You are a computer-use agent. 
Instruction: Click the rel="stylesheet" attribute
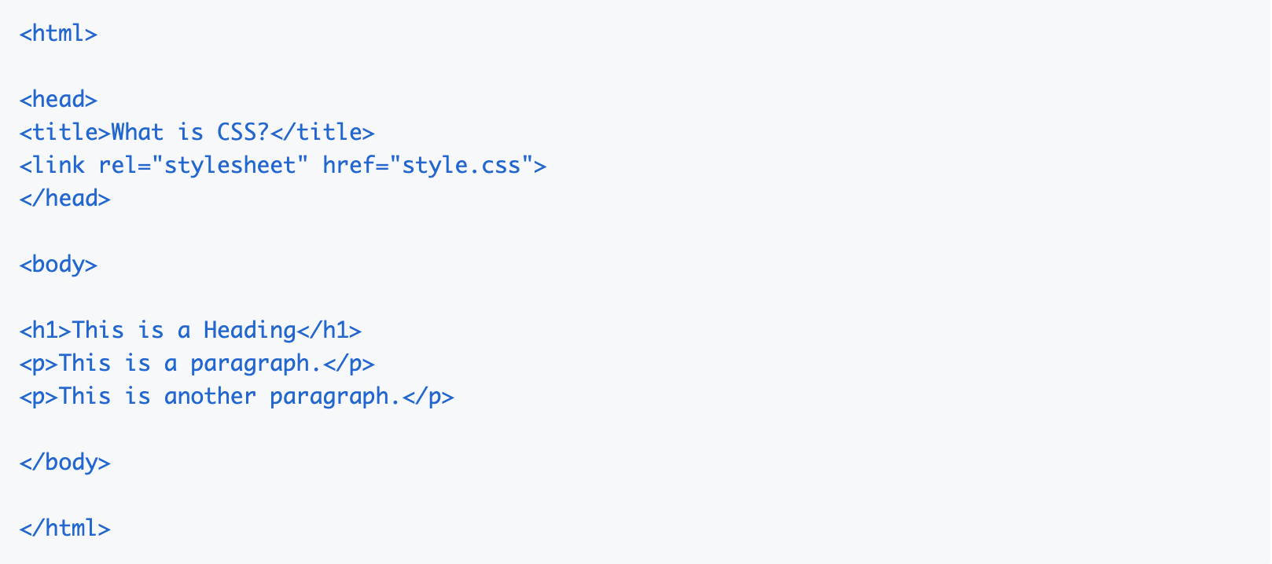(x=203, y=166)
